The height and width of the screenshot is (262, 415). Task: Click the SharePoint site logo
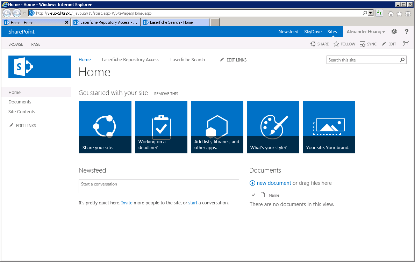point(40,67)
